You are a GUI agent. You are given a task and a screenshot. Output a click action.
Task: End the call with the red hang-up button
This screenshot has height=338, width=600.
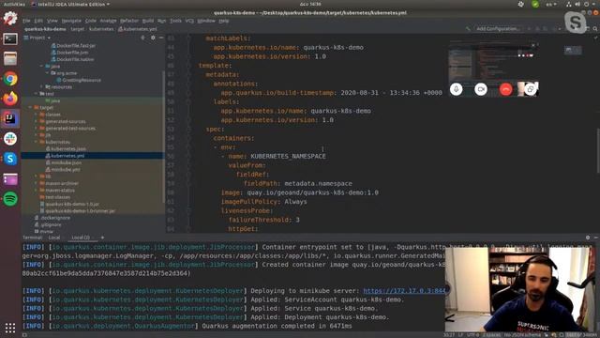505,89
